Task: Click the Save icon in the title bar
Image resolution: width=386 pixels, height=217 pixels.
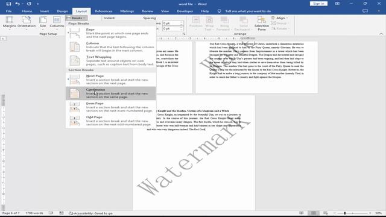Action: coord(8,4)
